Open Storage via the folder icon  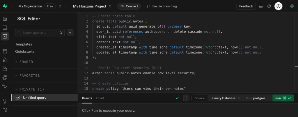tap(5, 69)
